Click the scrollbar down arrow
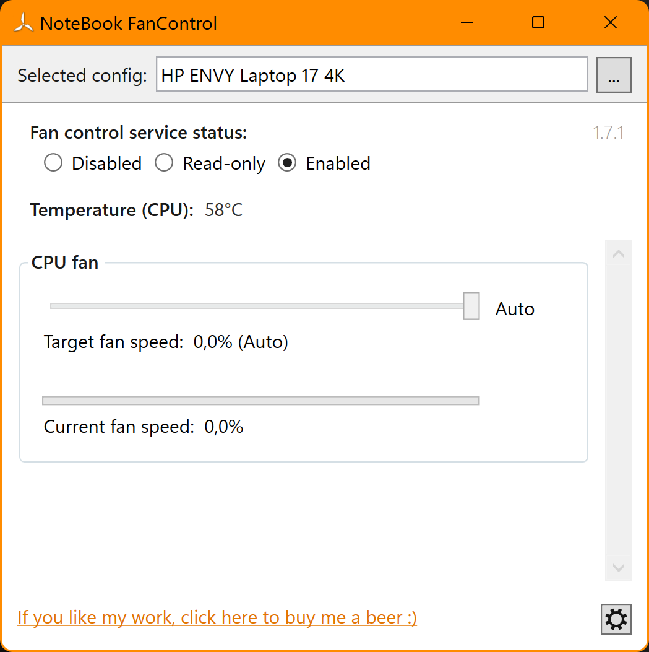This screenshot has height=652, width=649. pyautogui.click(x=618, y=567)
